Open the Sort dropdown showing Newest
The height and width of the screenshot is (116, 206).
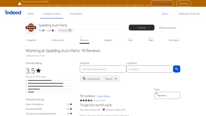coord(167,95)
